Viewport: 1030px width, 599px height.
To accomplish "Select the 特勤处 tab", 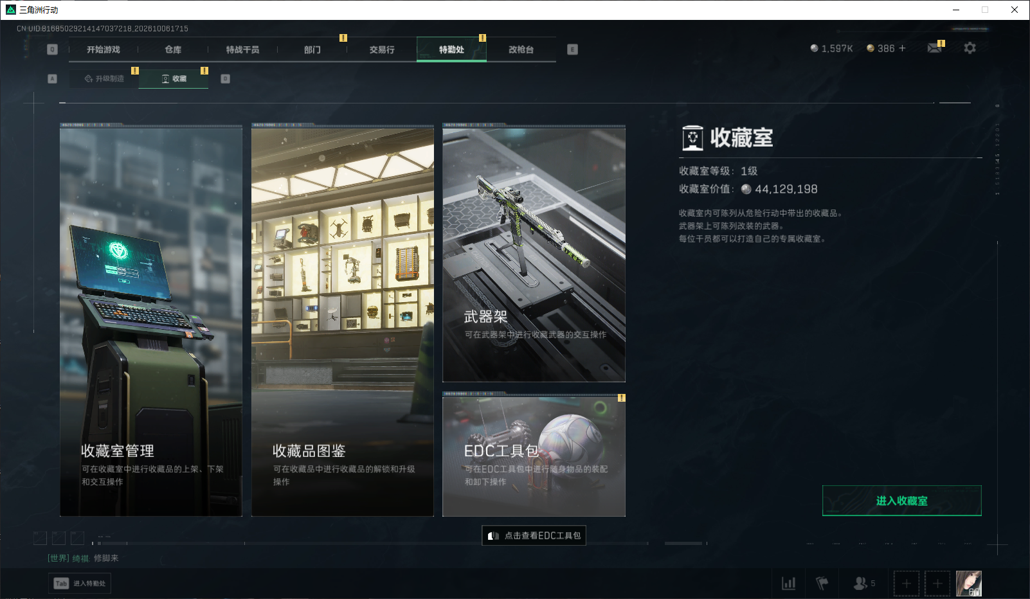I will [451, 49].
